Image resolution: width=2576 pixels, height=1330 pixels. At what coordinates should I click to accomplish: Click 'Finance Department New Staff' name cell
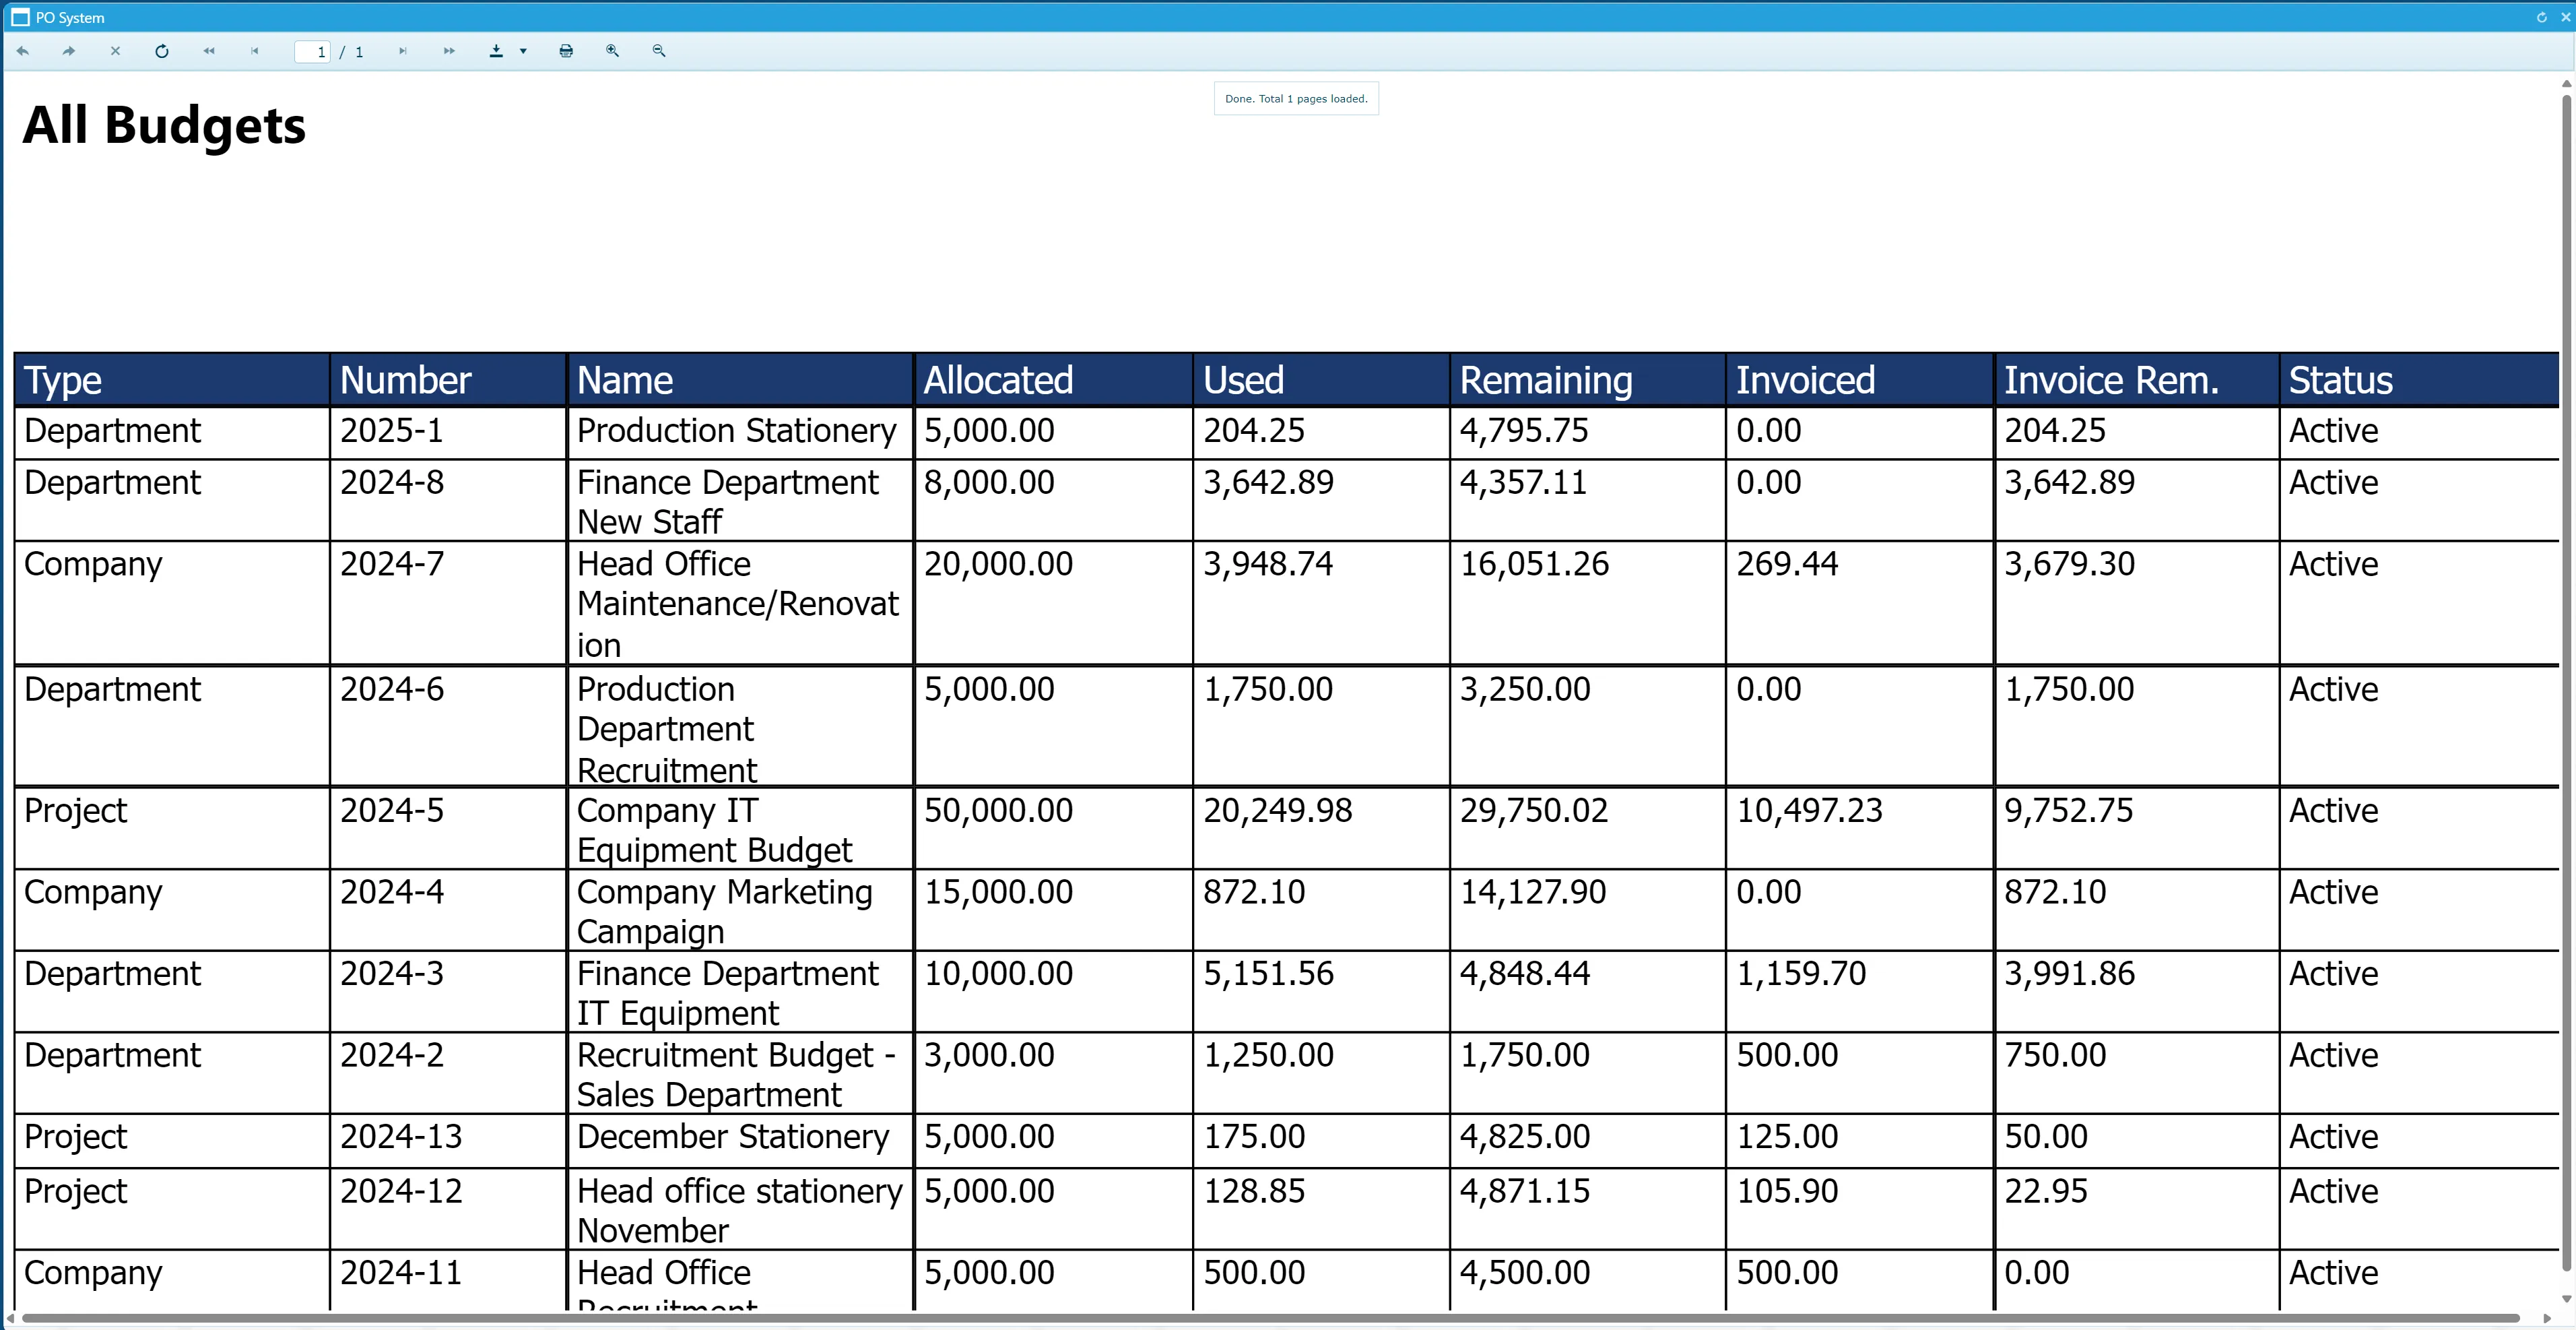tap(740, 501)
